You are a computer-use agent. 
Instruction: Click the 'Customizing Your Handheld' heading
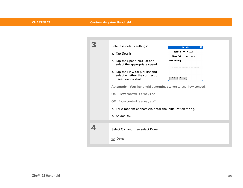tap(111, 22)
